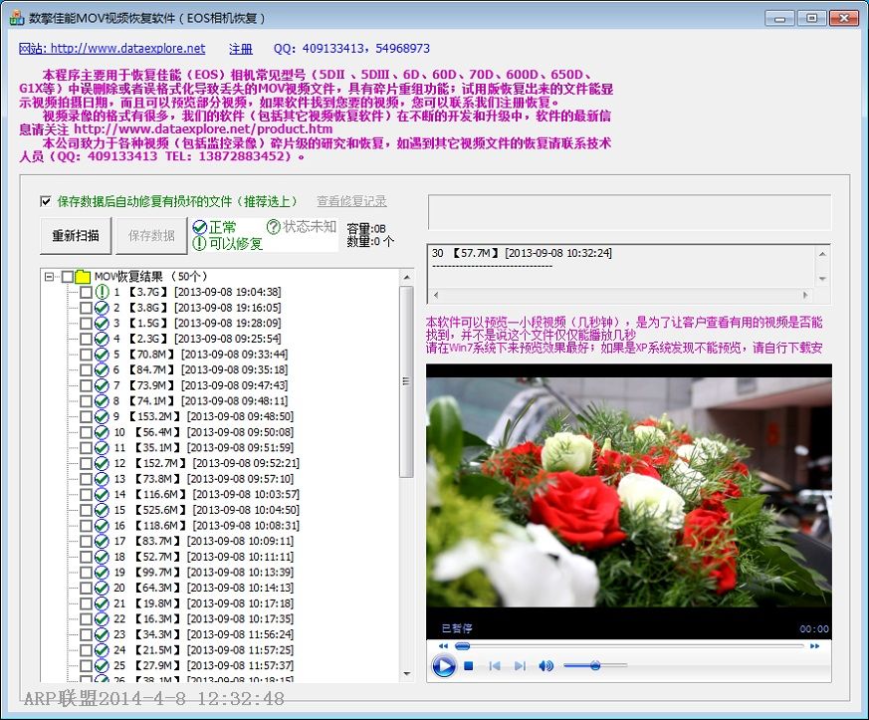This screenshot has height=720, width=869.
Task: Open the 注册 registration link
Action: (240, 49)
